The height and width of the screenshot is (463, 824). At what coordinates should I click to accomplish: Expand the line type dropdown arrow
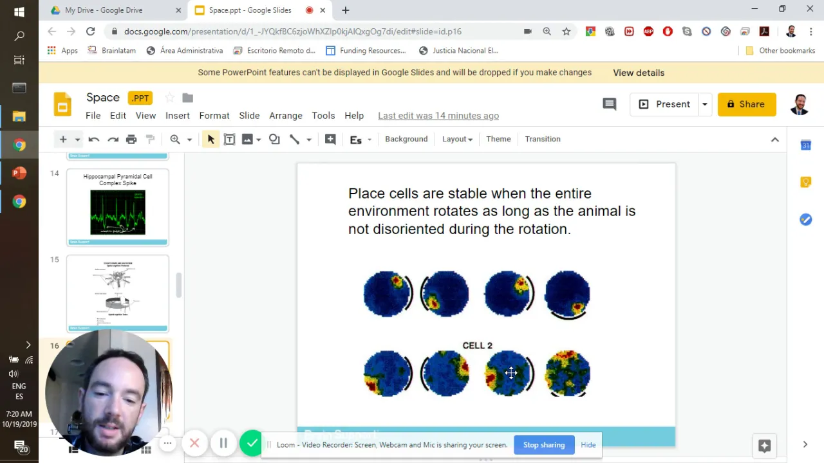[309, 140]
